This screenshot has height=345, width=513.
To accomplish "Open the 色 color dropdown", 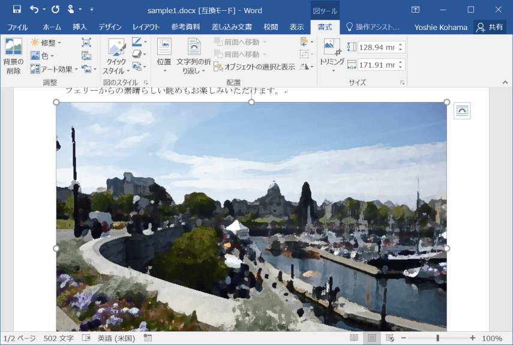I will pos(42,56).
